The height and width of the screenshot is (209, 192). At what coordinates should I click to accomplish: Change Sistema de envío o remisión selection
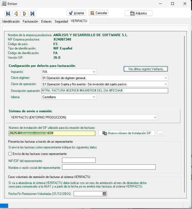(x=155, y=117)
